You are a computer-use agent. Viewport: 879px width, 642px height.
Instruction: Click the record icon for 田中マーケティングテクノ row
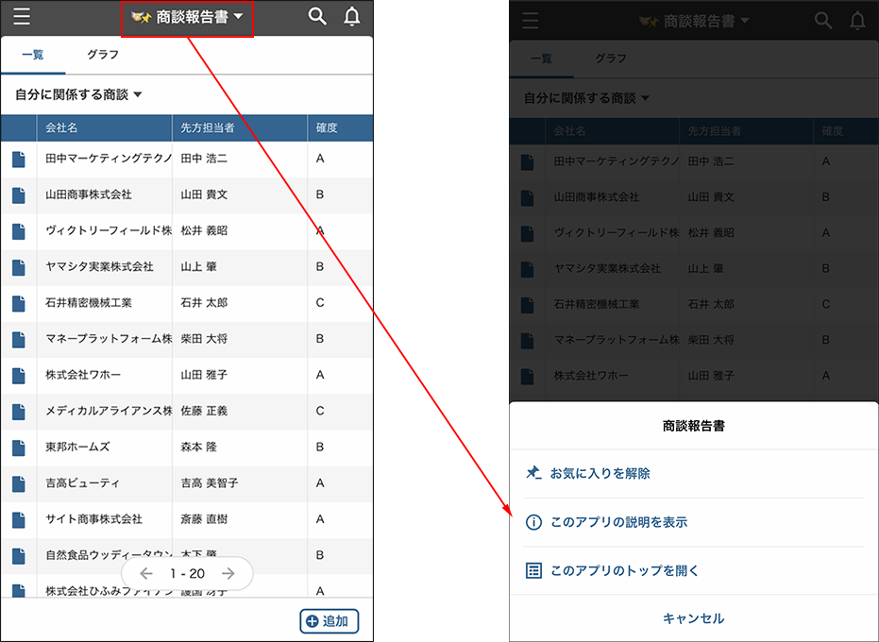coord(19,160)
